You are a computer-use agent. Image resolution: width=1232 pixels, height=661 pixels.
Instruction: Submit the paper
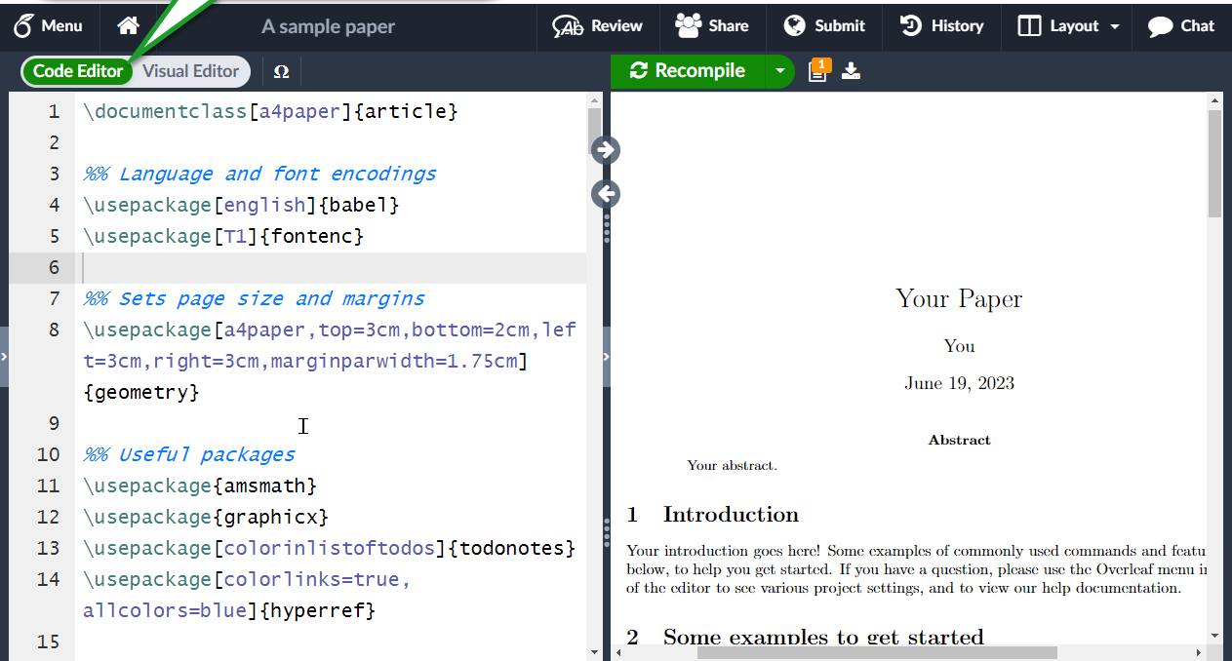click(824, 26)
